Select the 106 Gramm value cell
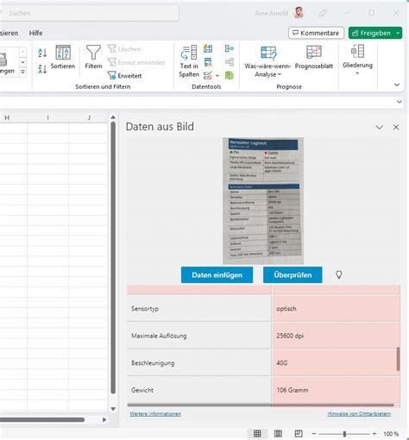 point(336,390)
